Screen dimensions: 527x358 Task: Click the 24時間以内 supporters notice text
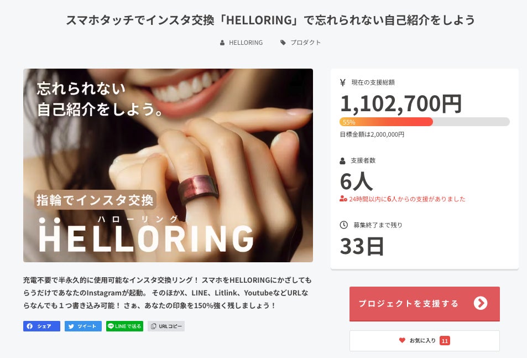407,199
